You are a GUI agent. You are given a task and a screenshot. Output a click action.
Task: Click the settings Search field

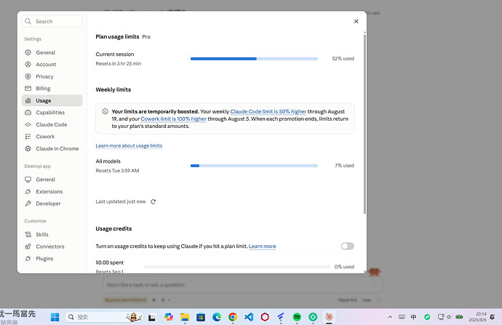[x=52, y=21]
